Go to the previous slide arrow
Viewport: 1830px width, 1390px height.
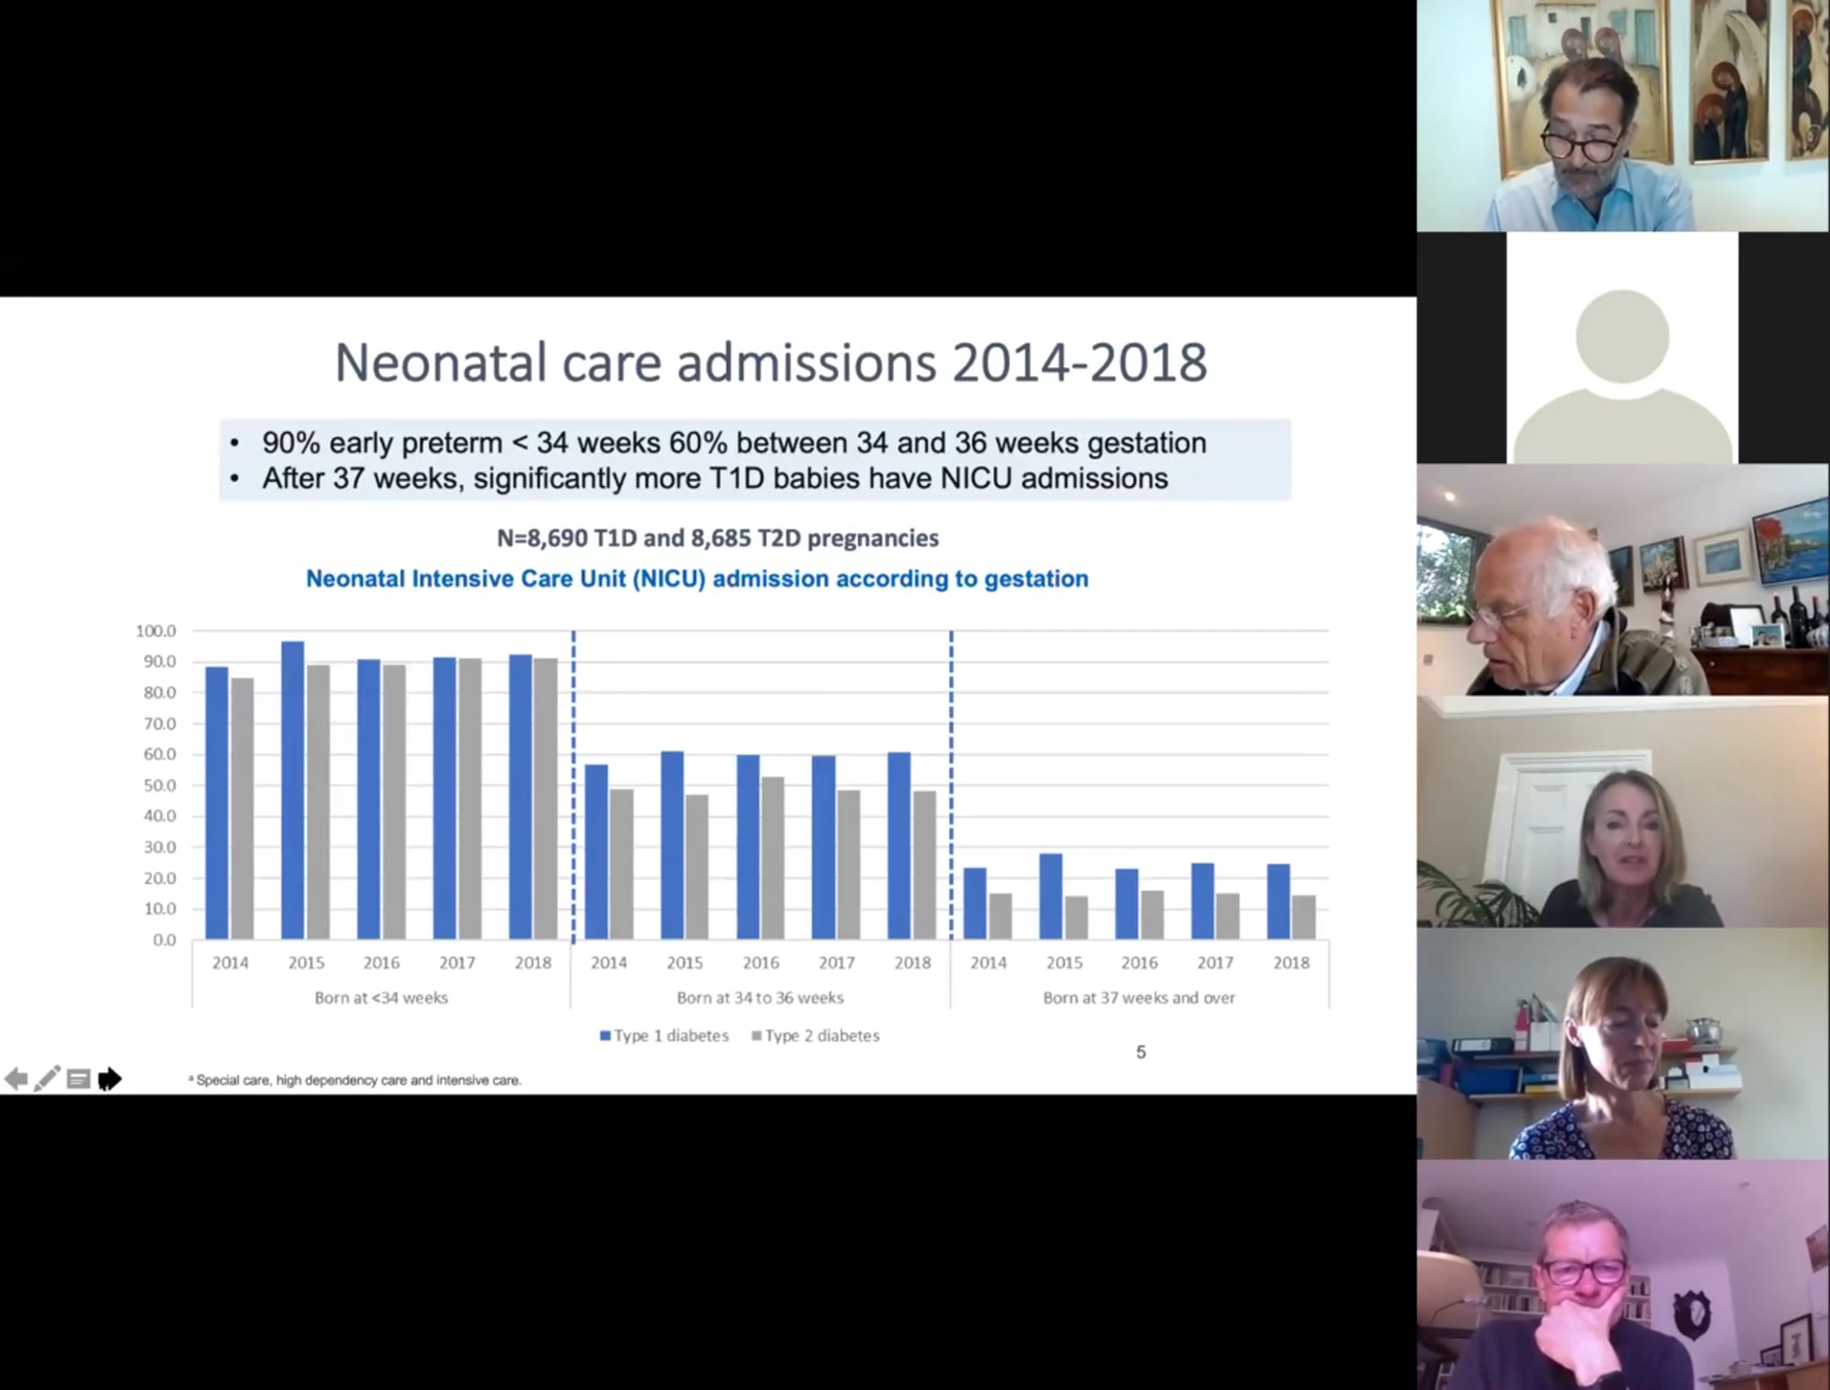click(16, 1079)
